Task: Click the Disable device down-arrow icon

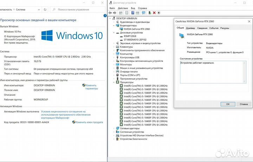Action: point(159,13)
